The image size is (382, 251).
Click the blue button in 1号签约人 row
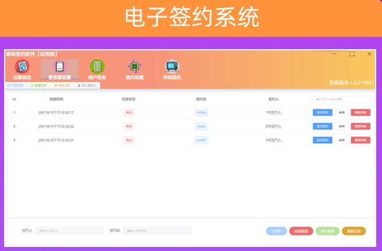(322, 113)
